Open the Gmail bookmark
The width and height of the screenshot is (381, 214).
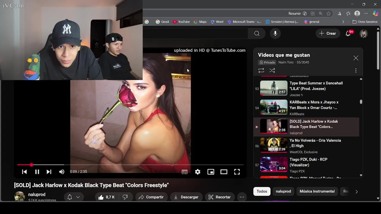point(162,22)
